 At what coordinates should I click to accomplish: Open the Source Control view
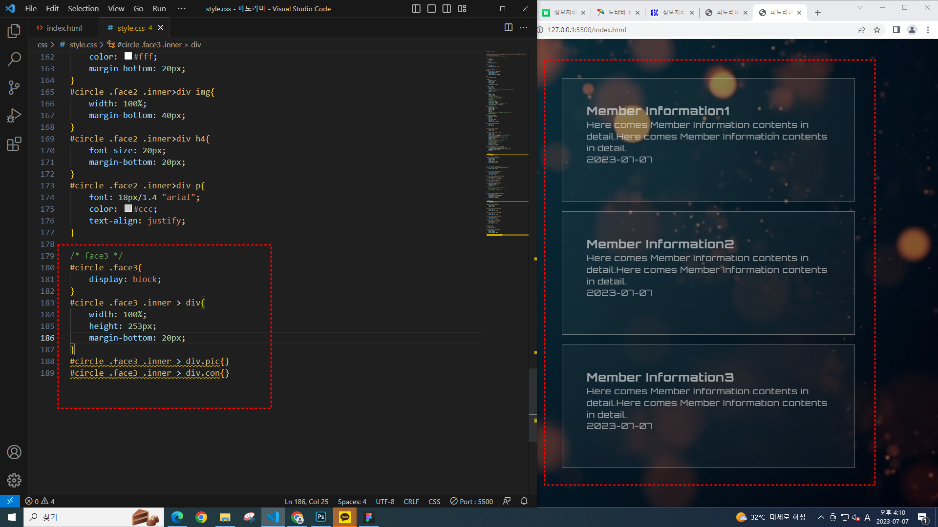pos(14,88)
